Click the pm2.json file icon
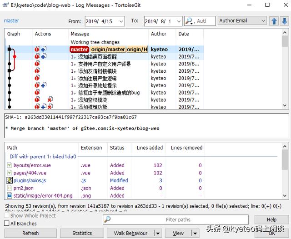This screenshot has height=239, width=291. click(x=10, y=188)
